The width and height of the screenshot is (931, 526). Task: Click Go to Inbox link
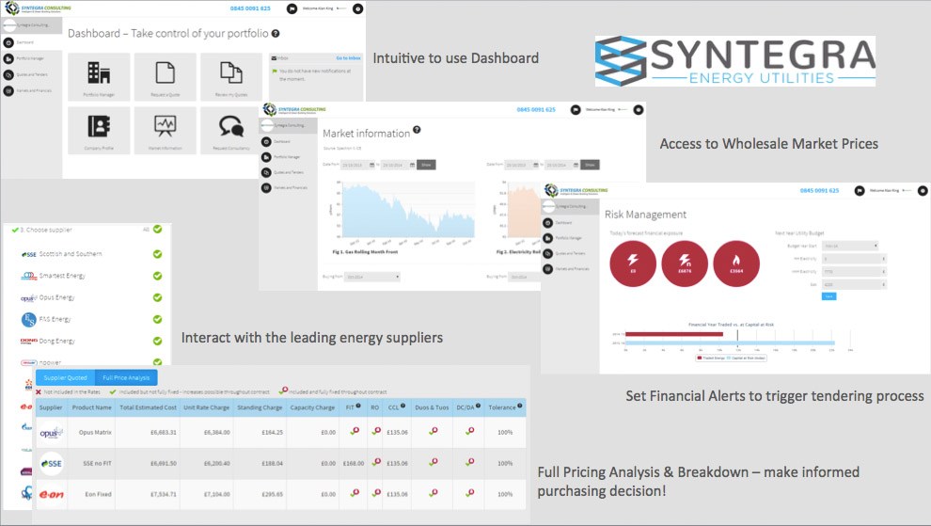(x=349, y=58)
